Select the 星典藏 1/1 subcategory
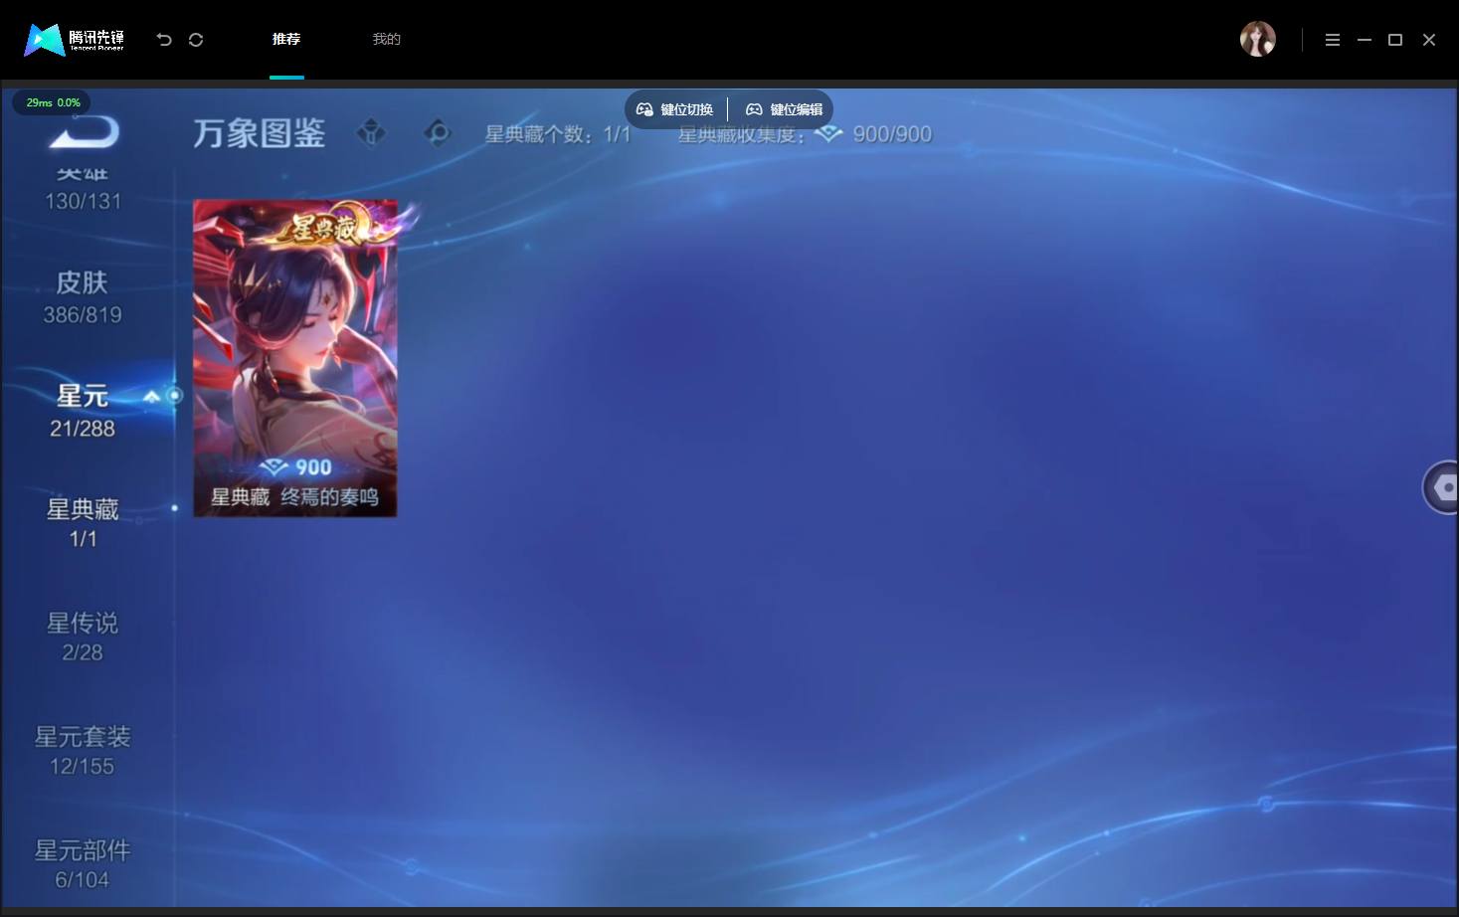The width and height of the screenshot is (1459, 917). [x=83, y=523]
